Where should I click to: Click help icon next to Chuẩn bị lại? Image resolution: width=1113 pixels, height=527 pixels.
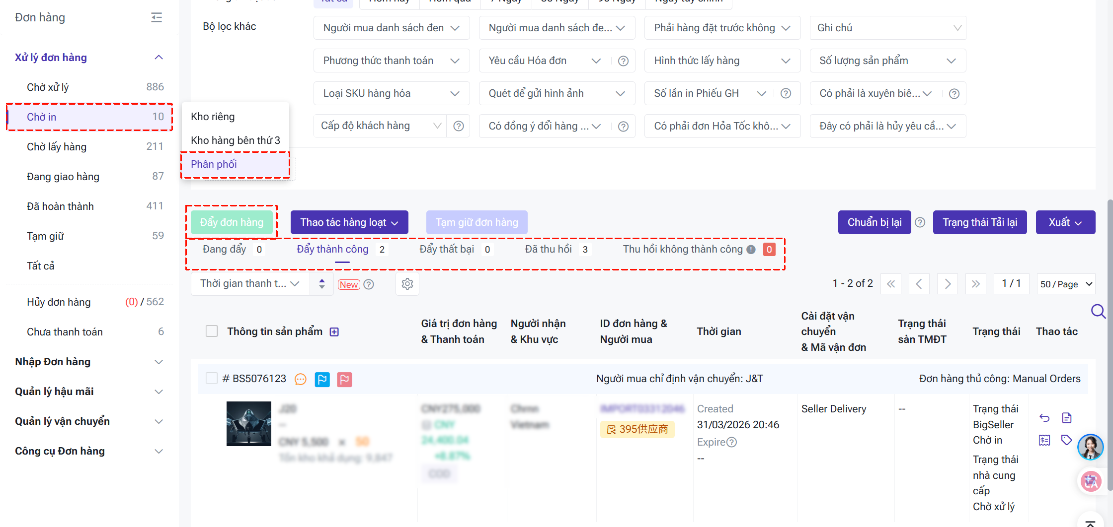[920, 222]
